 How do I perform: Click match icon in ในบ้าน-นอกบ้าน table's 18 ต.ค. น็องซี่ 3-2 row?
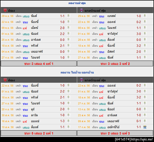(x=145, y=97)
